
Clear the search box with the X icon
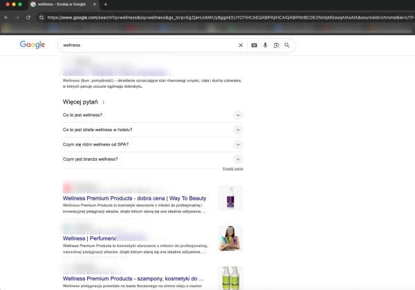241,45
